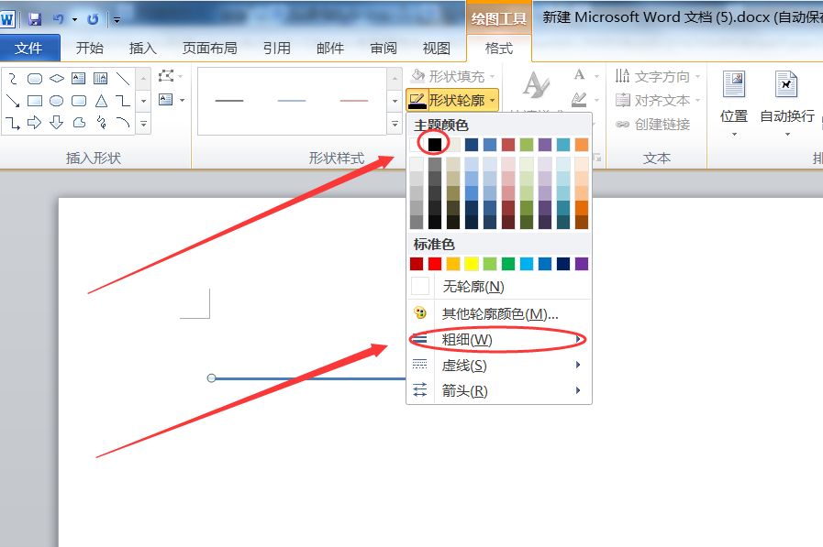
Task: Click the Save icon in quick access toolbar
Action: [35, 18]
